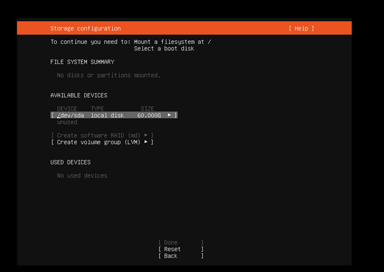Open the arrow beside Create volume group

(x=146, y=142)
